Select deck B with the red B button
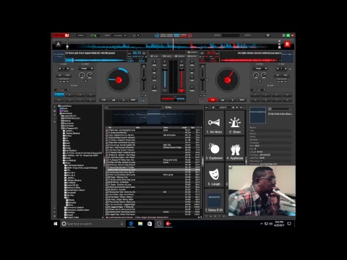The width and height of the screenshot is (347, 260). click(287, 44)
